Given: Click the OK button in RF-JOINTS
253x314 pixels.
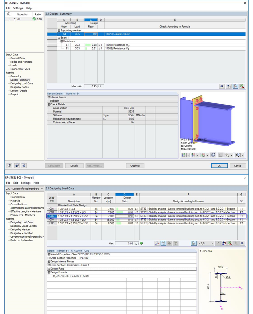Looking at the screenshot, I should 219,166.
